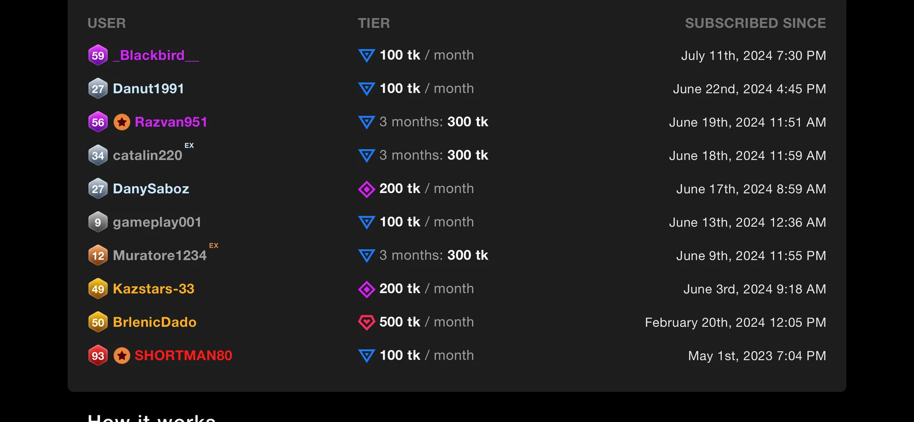Click BrlenicDado's red heart tier icon

tap(367, 322)
